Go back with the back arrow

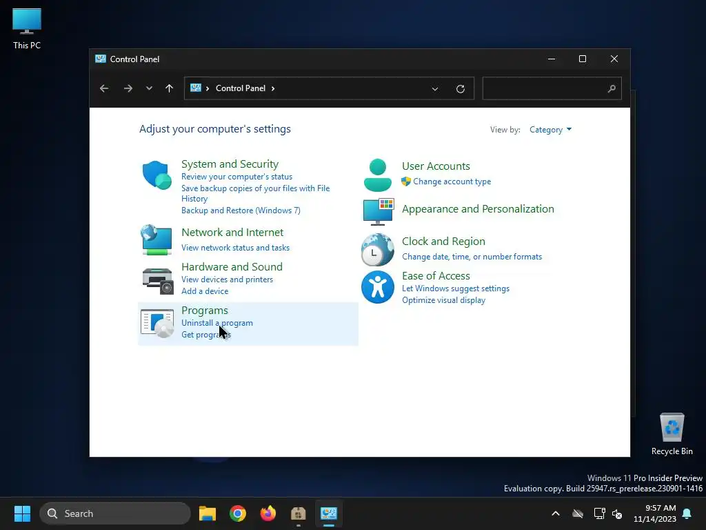click(x=104, y=88)
